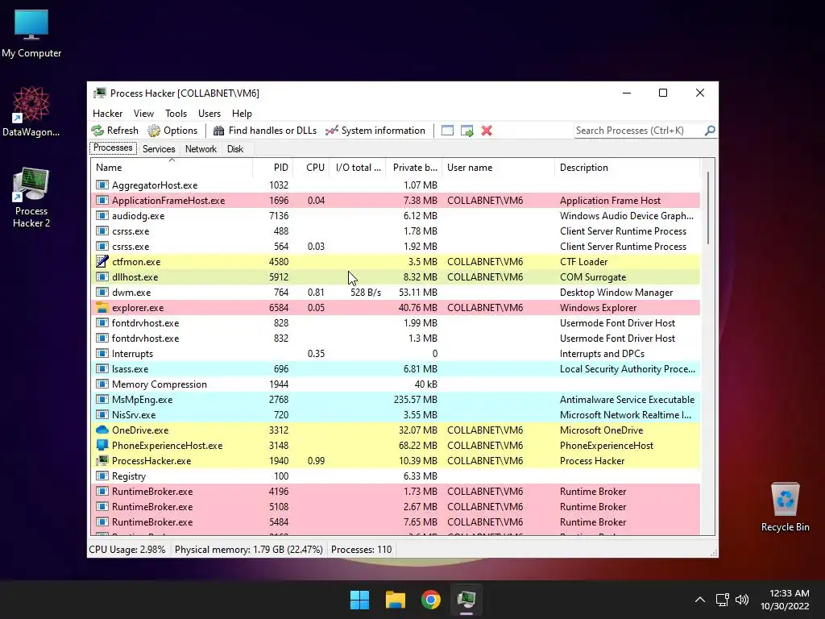Viewport: 825px width, 619px height.
Task: Open the Windows Start menu
Action: pyautogui.click(x=360, y=600)
